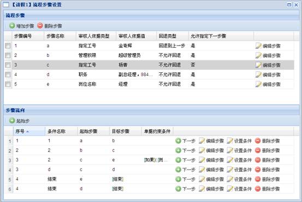Viewport: 302px width, 202px height.
Task: Open 设置条件 for flow row 1
Action: coord(239,141)
